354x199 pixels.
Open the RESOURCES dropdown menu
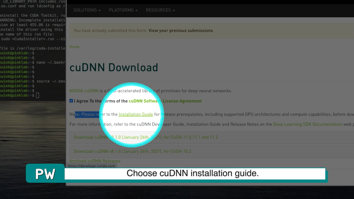(x=160, y=10)
